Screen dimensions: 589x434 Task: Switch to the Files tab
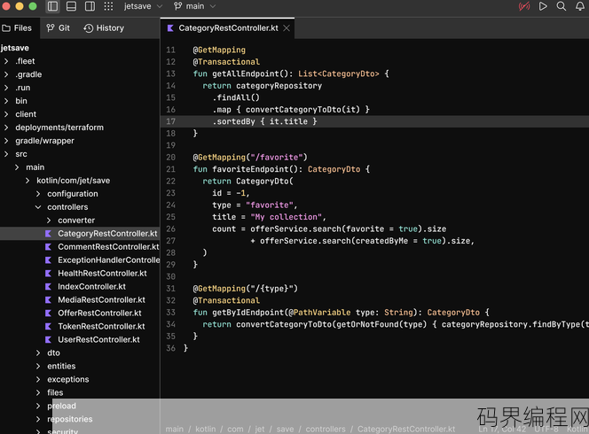17,28
